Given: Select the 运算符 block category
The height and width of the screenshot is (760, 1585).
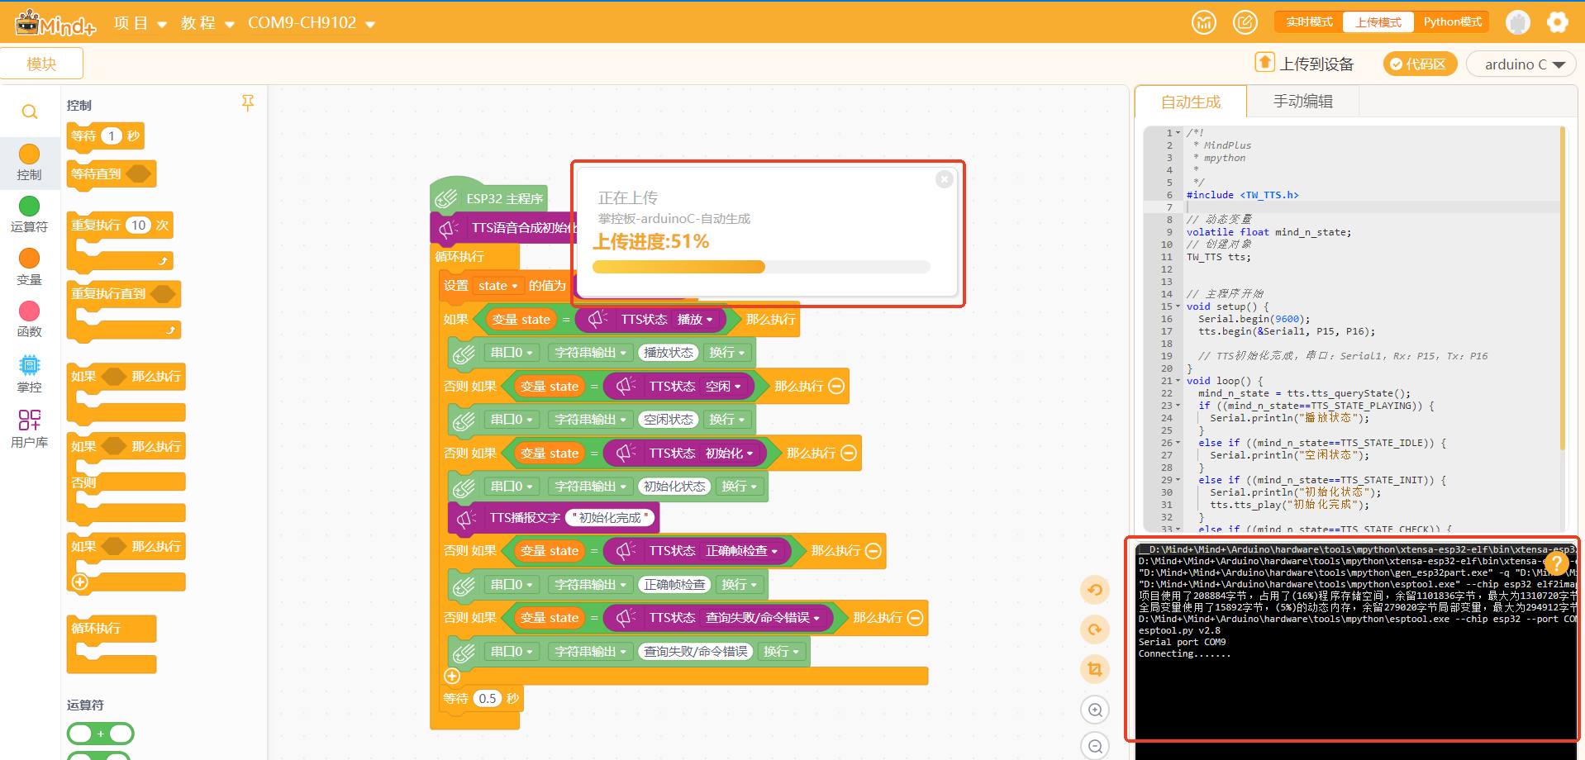Looking at the screenshot, I should (30, 214).
